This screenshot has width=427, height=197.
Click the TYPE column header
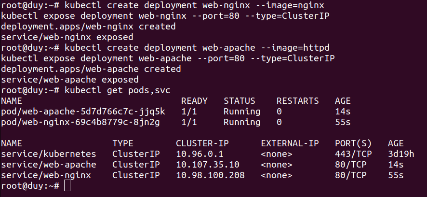123,143
